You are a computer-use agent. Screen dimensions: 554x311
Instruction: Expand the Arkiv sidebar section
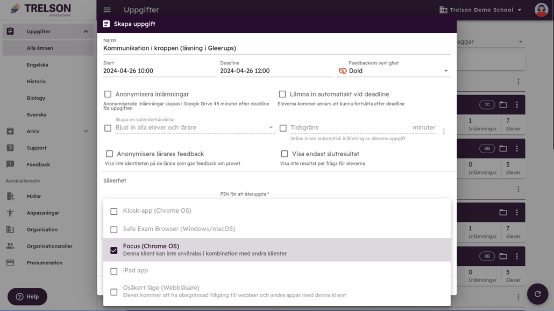pyautogui.click(x=86, y=132)
